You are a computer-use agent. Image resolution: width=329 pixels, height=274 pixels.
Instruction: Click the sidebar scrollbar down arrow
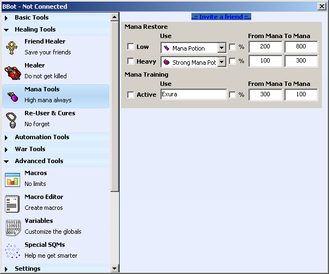[114, 268]
